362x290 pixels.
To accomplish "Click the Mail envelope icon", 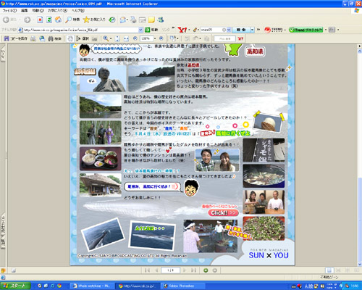I will 122,20.
